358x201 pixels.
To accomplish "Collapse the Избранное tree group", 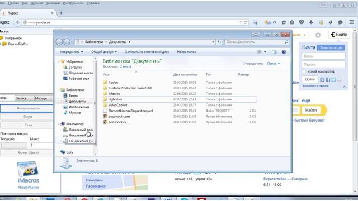I will click(x=59, y=61).
